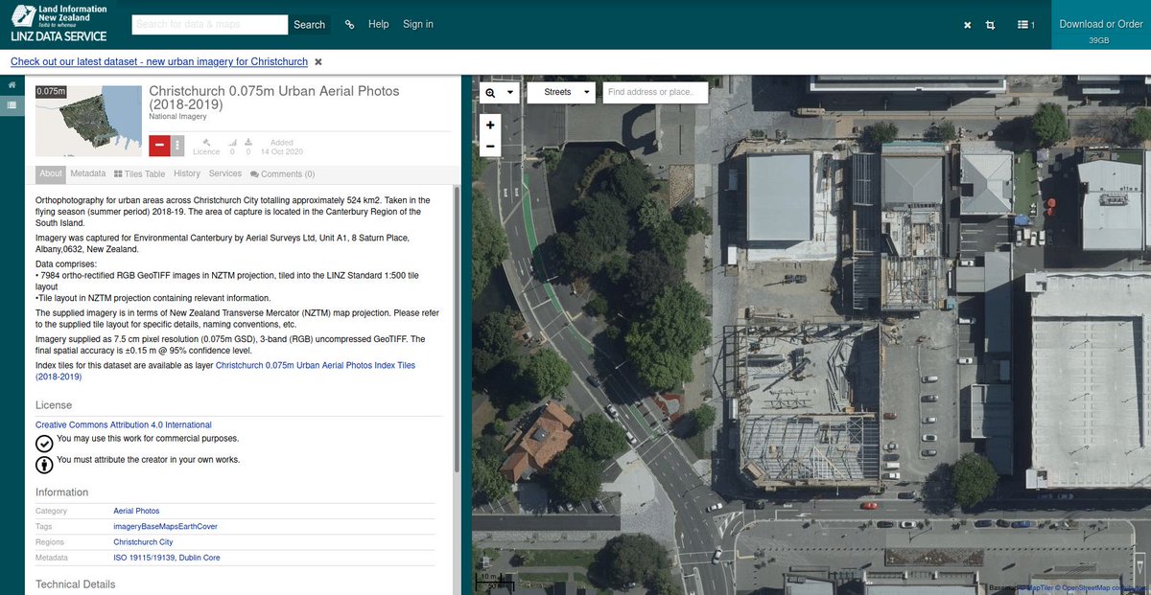Image resolution: width=1151 pixels, height=595 pixels.
Task: Switch to the Metadata tab
Action: click(x=87, y=174)
